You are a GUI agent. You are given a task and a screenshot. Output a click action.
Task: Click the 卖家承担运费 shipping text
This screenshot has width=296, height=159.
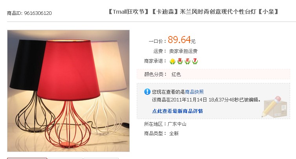[x=183, y=51]
